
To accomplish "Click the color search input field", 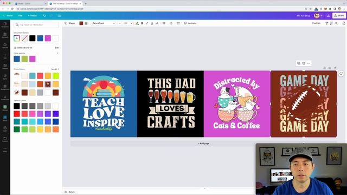I will click(x=36, y=25).
